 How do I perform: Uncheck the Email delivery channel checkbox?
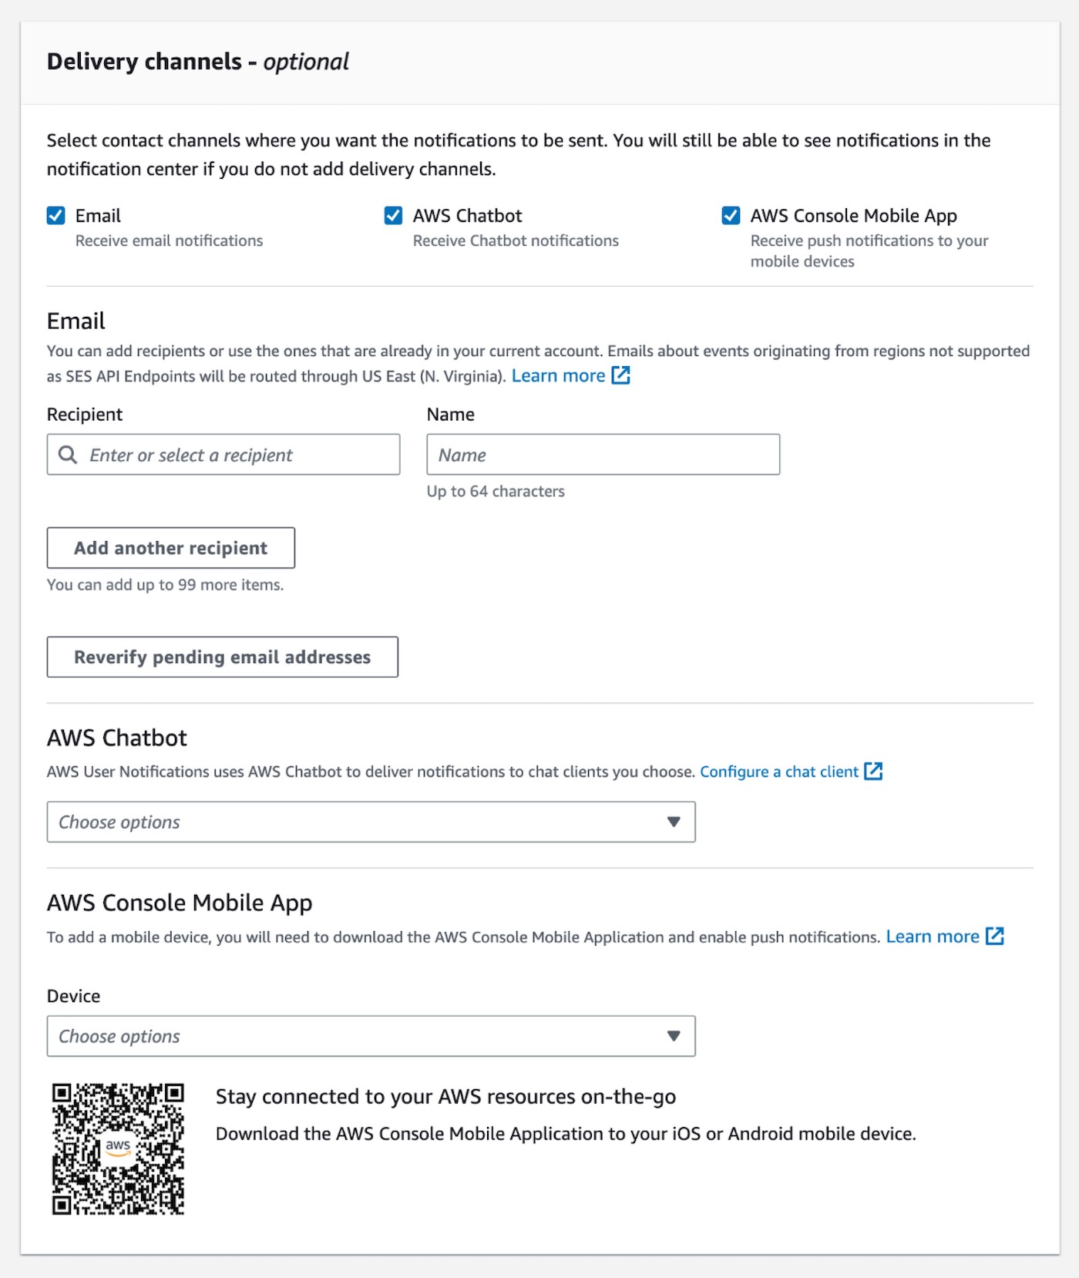tap(55, 215)
